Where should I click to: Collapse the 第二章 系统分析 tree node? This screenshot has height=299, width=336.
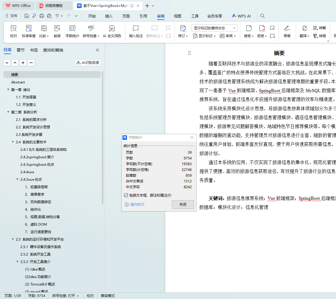(x=8, y=112)
